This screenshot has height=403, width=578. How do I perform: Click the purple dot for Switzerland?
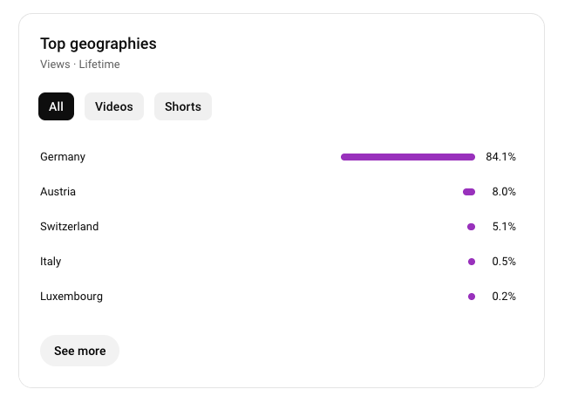(x=472, y=227)
